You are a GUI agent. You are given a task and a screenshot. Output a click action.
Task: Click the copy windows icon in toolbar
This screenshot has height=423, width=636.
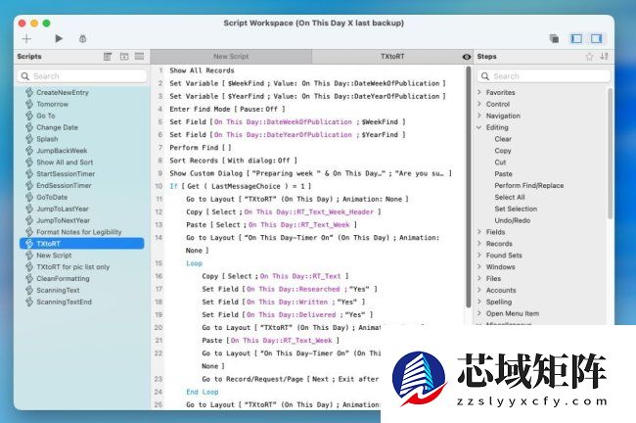point(554,38)
